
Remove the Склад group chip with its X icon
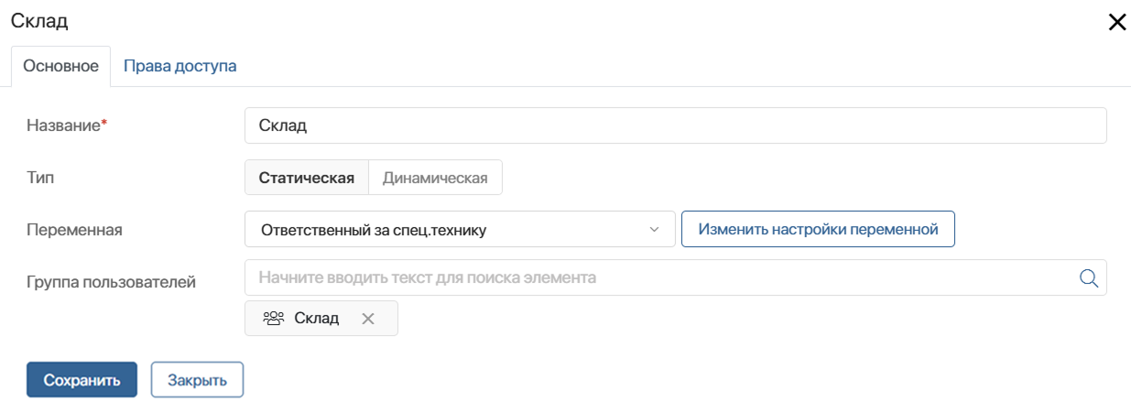[x=368, y=319]
